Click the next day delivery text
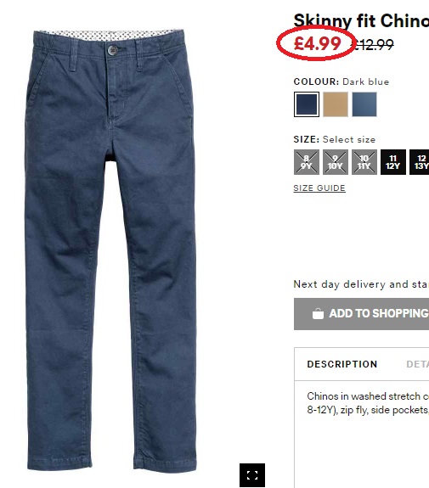Screen dimensions: 429x488 point(361,284)
